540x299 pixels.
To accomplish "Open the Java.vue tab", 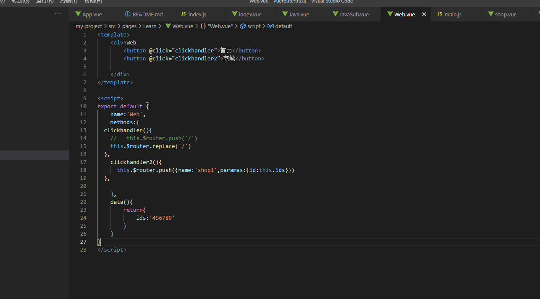I will tap(301, 14).
